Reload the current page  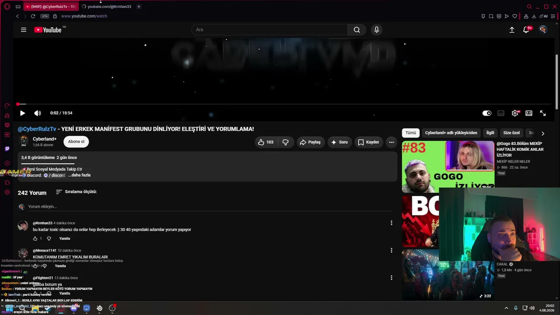(x=33, y=16)
